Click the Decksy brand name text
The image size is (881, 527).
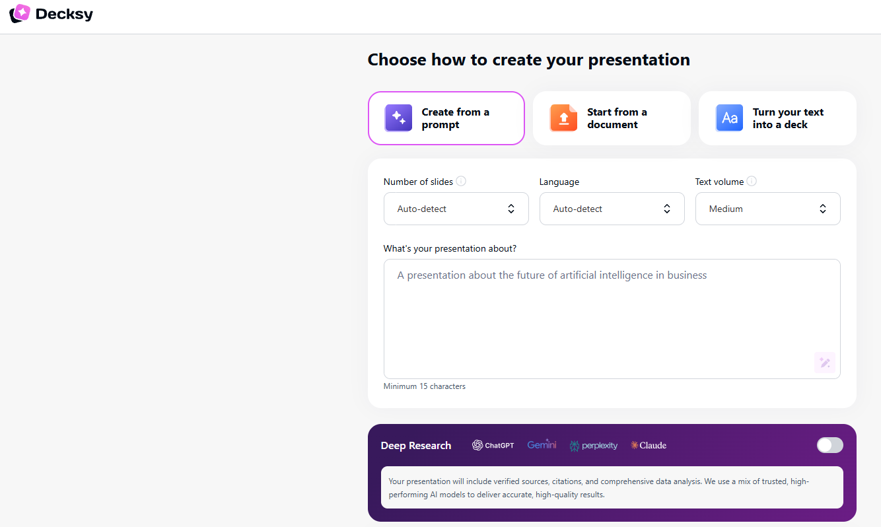(64, 14)
